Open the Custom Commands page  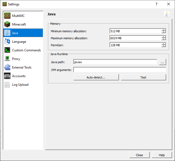pos(23,50)
